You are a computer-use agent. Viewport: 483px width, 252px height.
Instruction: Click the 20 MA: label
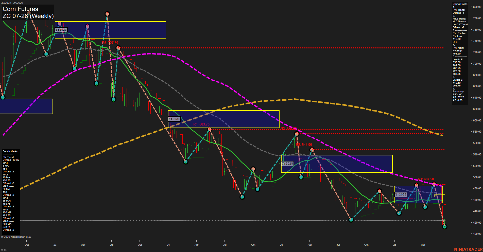point(7,189)
